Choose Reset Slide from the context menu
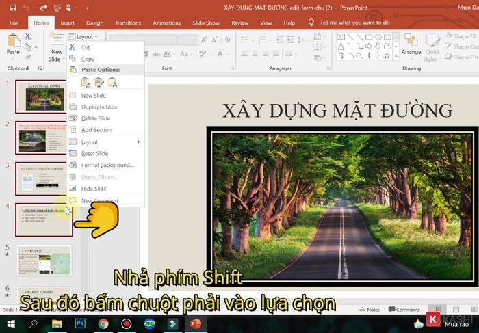This screenshot has width=479, height=333. coord(105,154)
